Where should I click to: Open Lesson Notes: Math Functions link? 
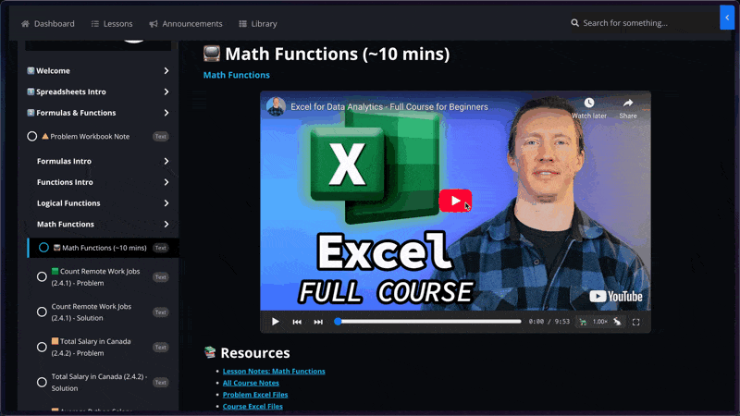pos(274,372)
